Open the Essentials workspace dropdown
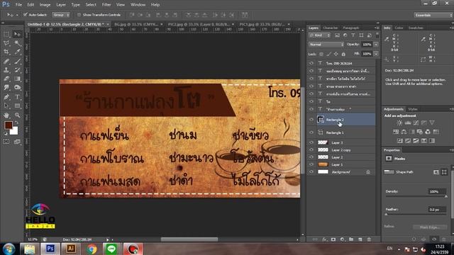The image size is (454, 255). tap(433, 15)
